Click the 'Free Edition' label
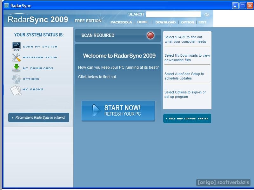254x190 pixels. point(88,21)
